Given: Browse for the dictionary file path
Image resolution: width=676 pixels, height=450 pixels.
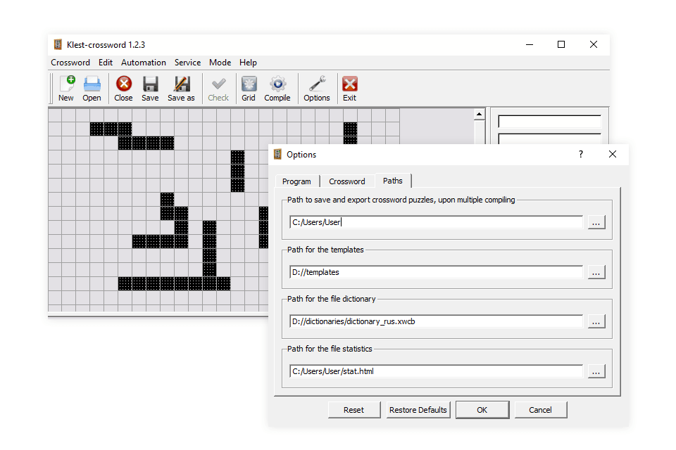Looking at the screenshot, I should [596, 321].
